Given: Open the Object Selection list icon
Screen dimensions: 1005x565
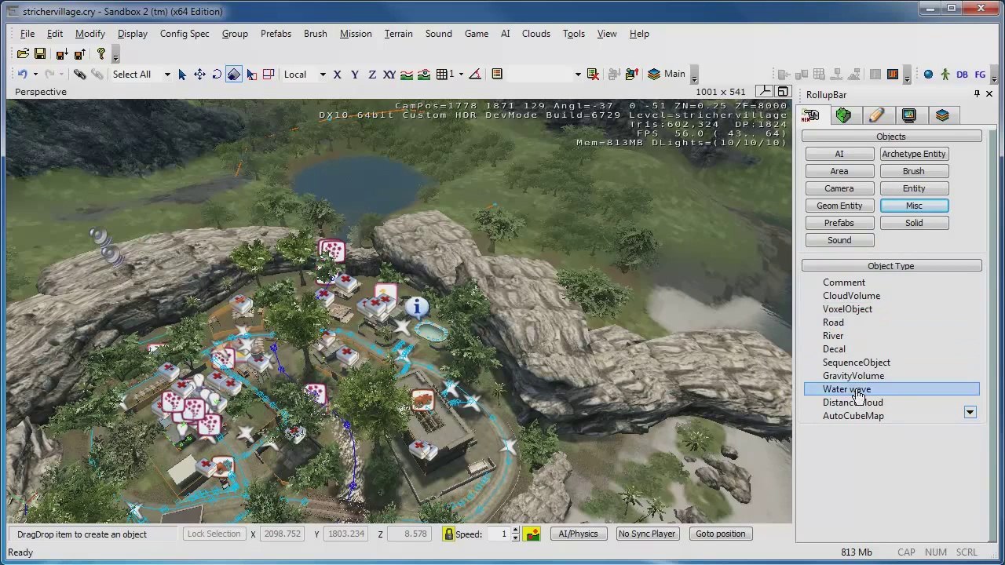Looking at the screenshot, I should click(497, 75).
